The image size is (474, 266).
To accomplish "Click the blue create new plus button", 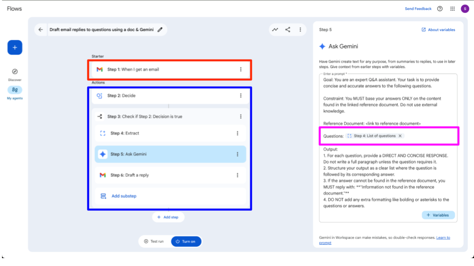I will pyautogui.click(x=15, y=47).
